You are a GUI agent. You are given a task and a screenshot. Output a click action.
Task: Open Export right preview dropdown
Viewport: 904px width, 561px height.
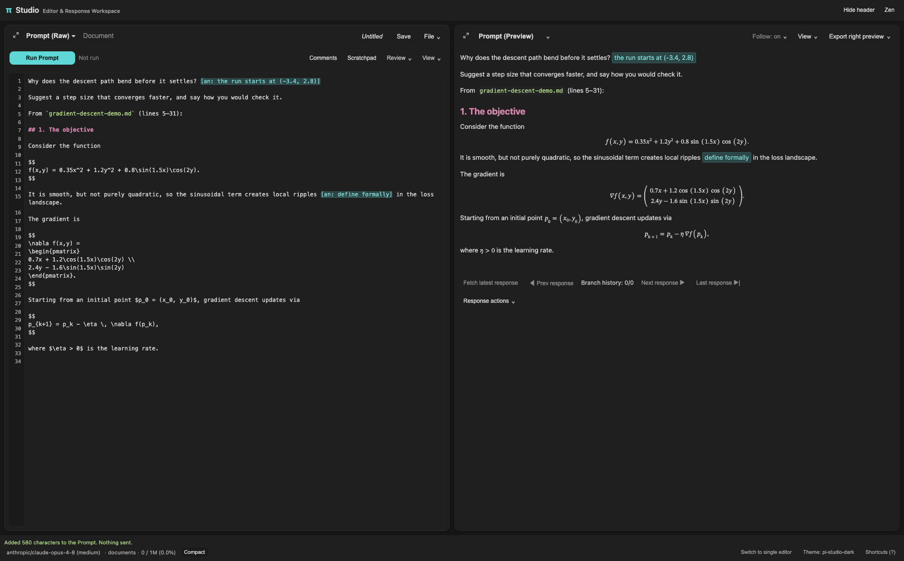[859, 37]
